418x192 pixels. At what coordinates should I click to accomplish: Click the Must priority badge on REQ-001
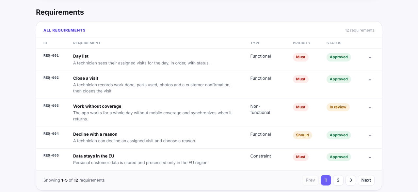[301, 57]
